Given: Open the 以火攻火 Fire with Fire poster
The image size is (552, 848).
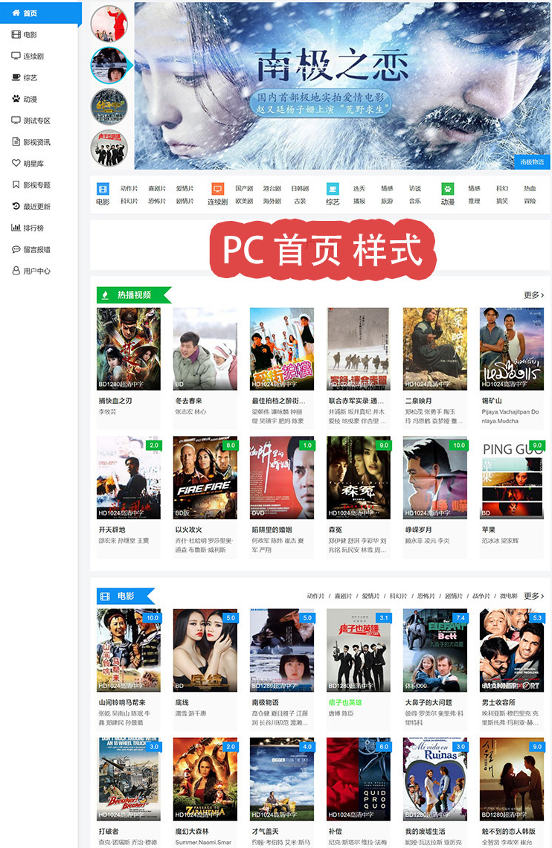Looking at the screenshot, I should coord(205,478).
